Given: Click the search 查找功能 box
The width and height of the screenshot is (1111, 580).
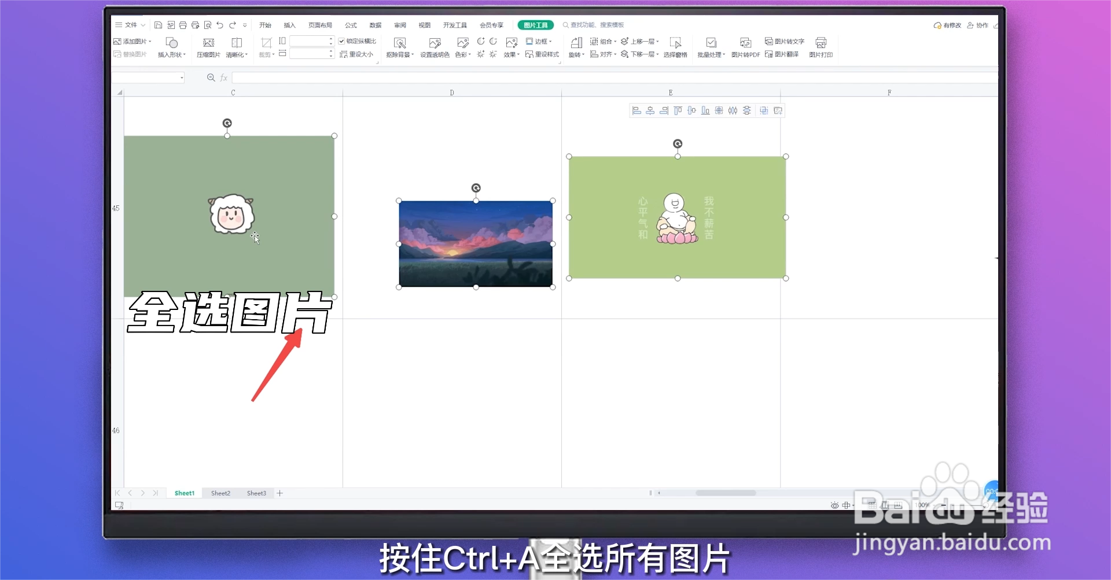Looking at the screenshot, I should click(x=594, y=25).
